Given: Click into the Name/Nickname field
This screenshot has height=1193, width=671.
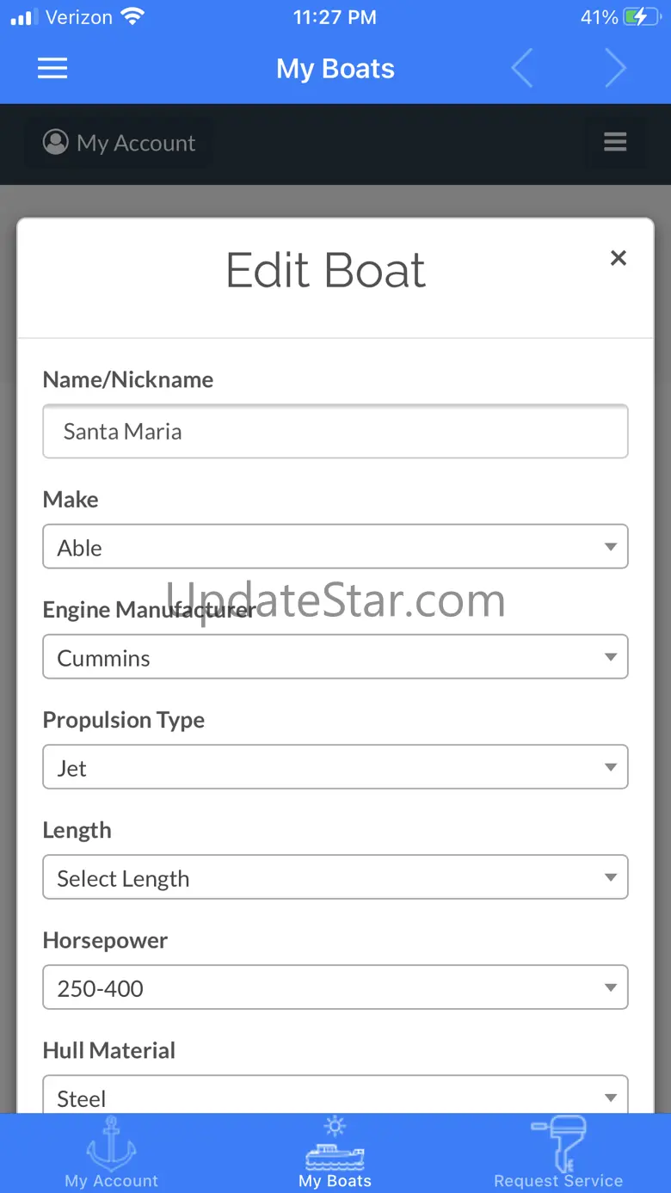Looking at the screenshot, I should [x=335, y=431].
